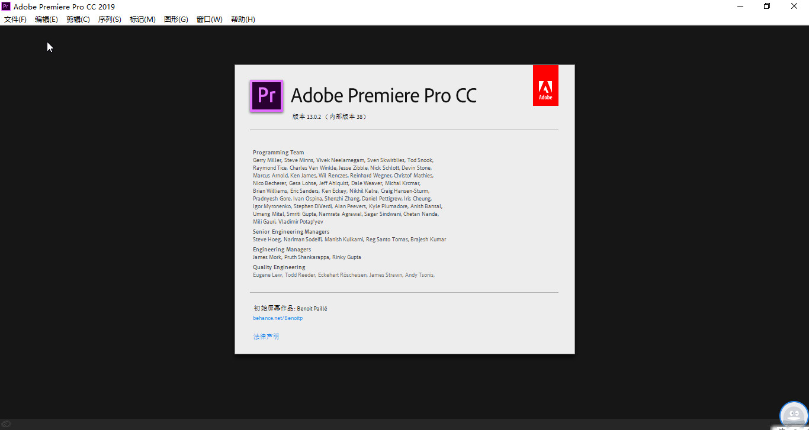Open the 编辑(E) menu
The image size is (809, 430).
[x=46, y=20]
